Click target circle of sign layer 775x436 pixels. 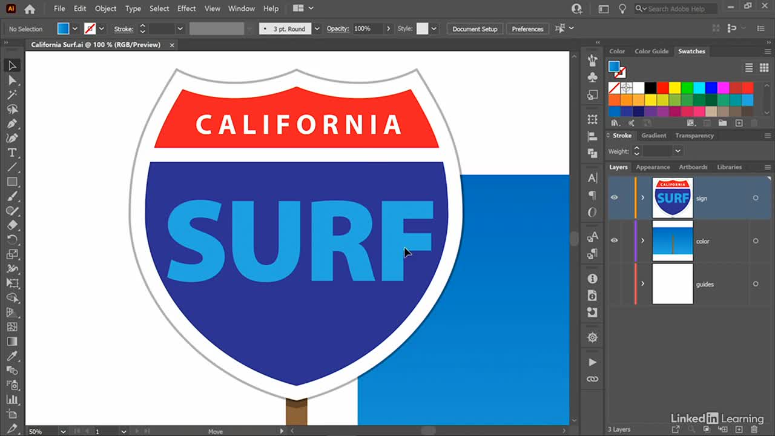coord(755,198)
